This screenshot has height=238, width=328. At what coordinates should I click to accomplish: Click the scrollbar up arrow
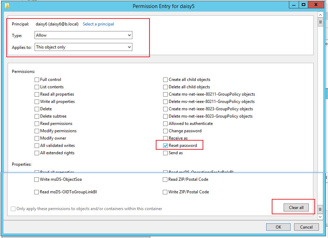tap(320, 14)
